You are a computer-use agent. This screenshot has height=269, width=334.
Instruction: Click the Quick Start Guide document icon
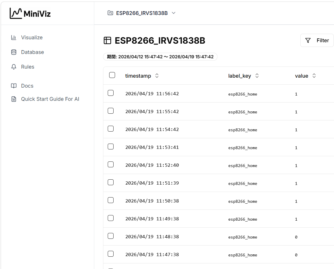coord(13,99)
